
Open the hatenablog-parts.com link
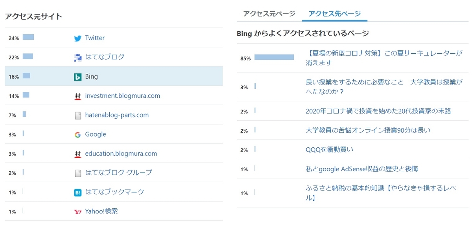click(117, 115)
